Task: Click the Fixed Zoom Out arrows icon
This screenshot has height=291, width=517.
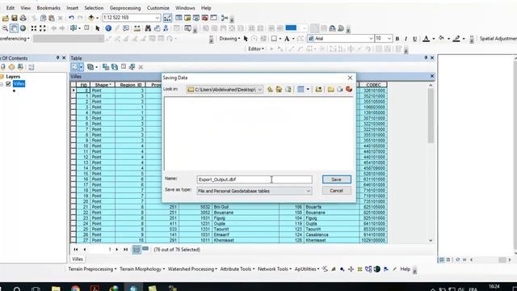Action: pos(43,28)
